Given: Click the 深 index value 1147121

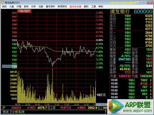Looking at the screenshot, I should (66, 108).
